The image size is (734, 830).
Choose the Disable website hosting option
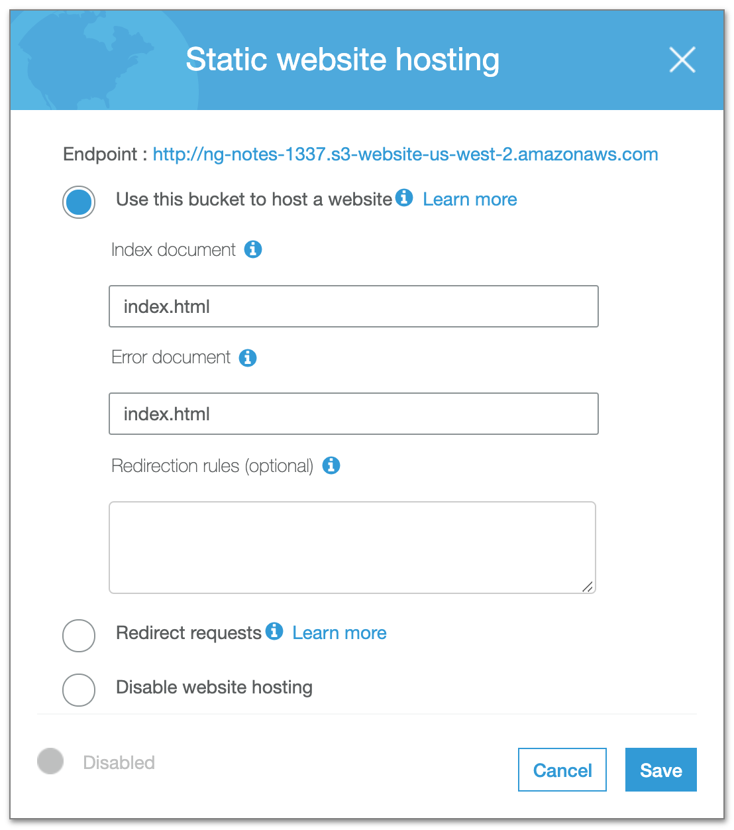[79, 690]
